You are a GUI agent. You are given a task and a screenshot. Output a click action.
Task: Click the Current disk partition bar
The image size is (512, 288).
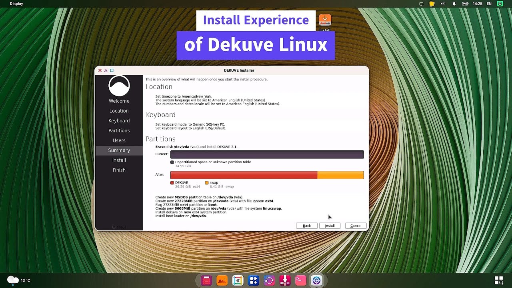tap(267, 154)
